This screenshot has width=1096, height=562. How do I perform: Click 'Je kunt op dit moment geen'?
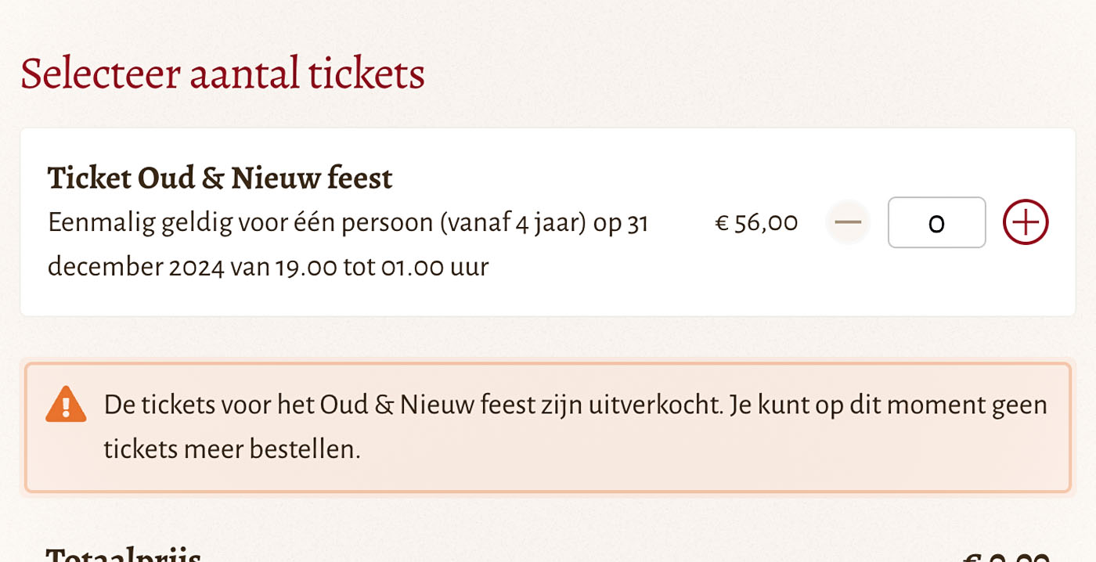pos(888,405)
